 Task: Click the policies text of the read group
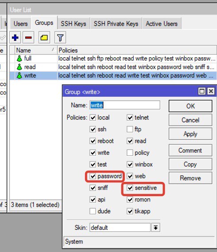[x=136, y=67]
